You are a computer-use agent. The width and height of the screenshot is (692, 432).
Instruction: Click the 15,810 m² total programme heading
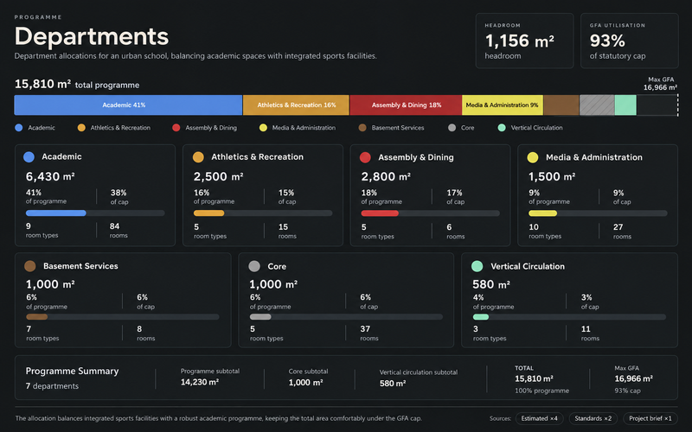[77, 84]
